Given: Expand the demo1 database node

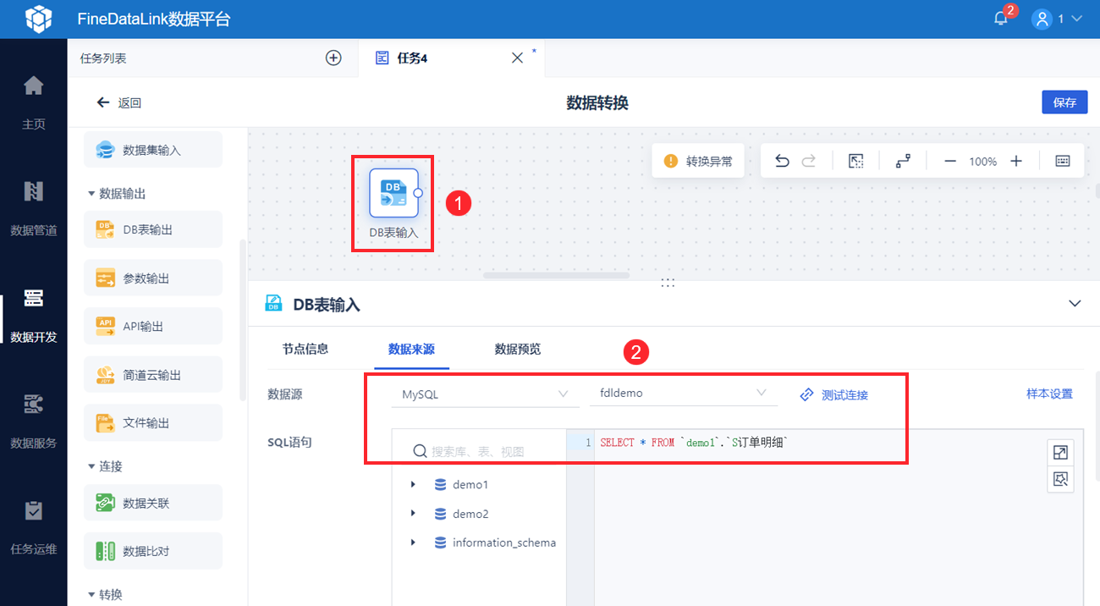Looking at the screenshot, I should point(413,484).
